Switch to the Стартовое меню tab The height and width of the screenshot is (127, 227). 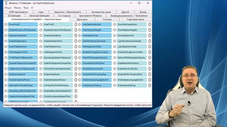click(x=135, y=19)
